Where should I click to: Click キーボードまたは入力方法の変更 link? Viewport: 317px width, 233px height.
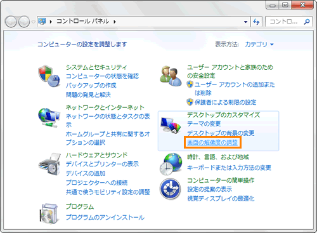click(229, 168)
